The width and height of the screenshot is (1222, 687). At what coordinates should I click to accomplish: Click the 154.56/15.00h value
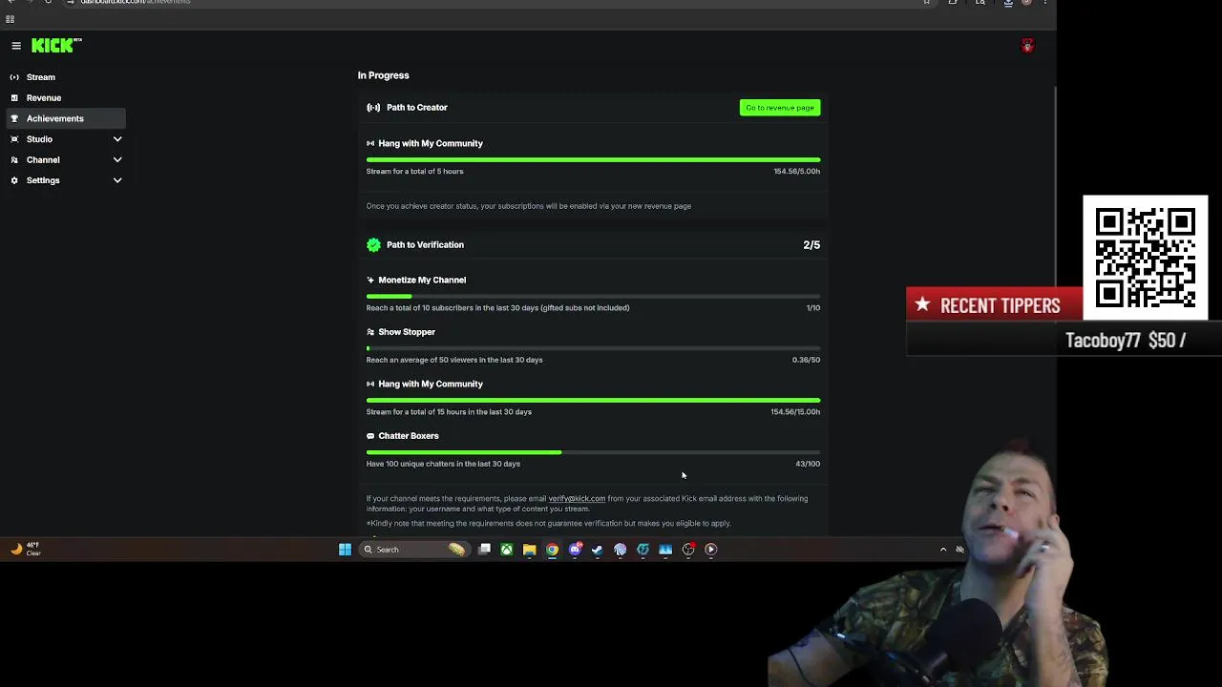click(795, 412)
